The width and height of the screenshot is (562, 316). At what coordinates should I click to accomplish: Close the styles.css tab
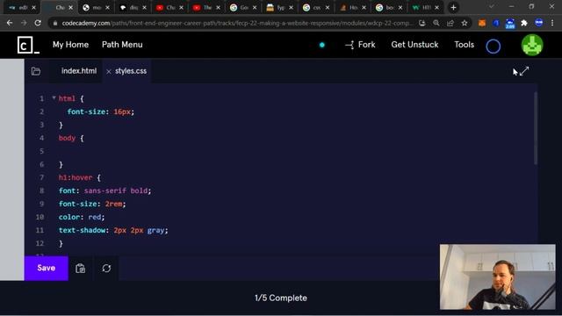coord(109,72)
